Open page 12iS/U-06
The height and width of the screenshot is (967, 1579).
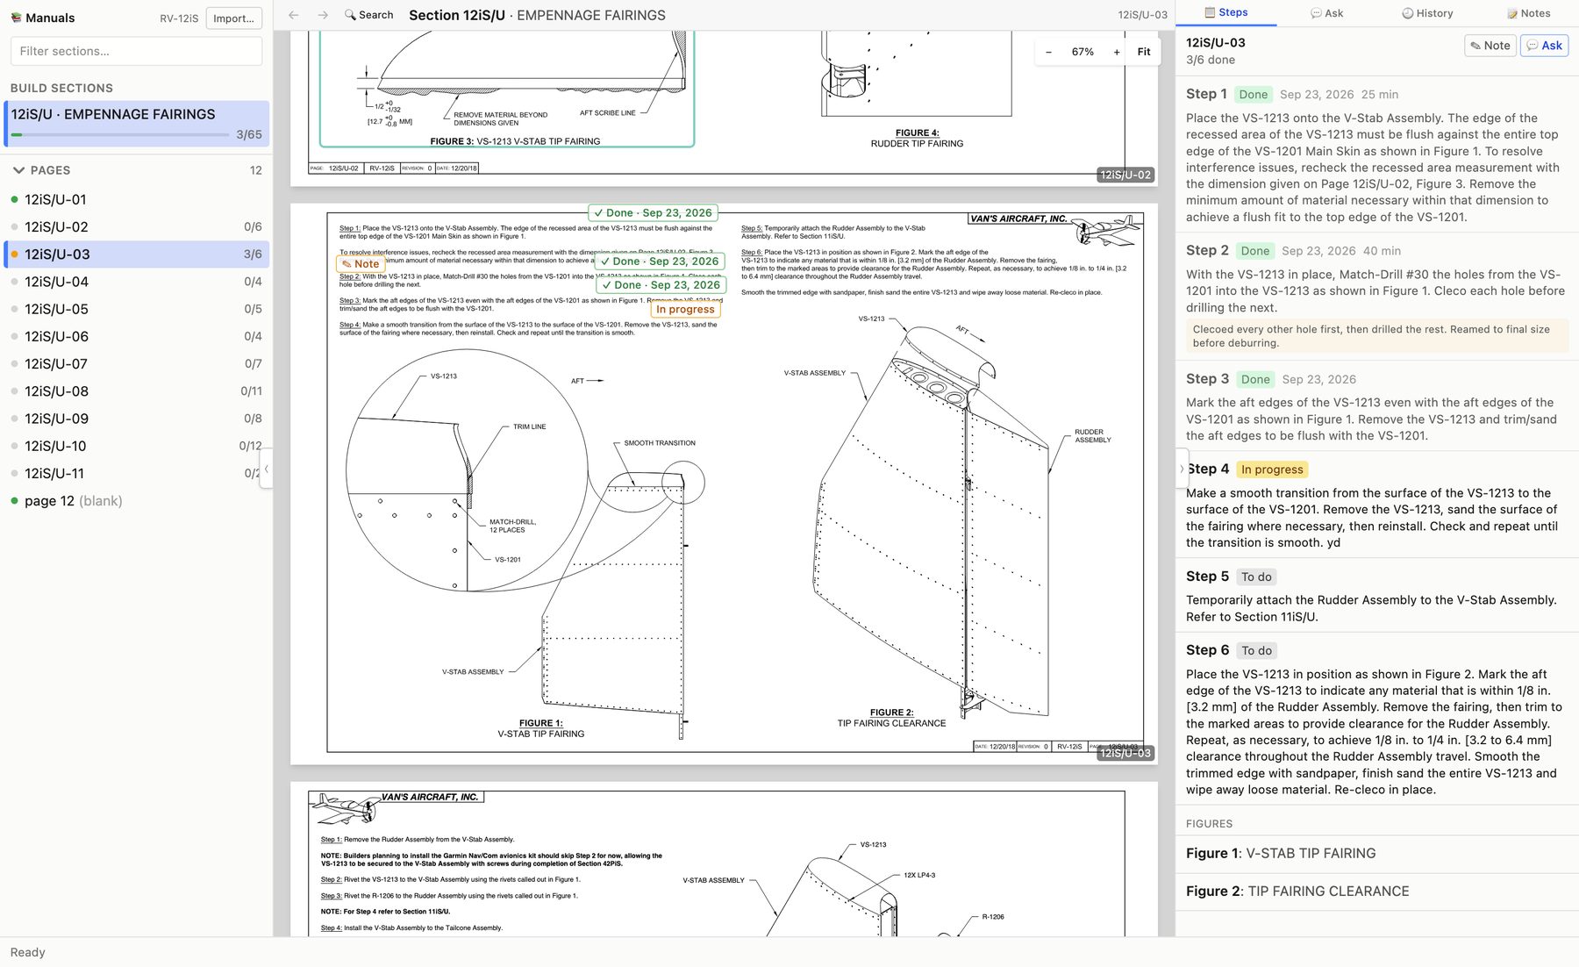136,336
